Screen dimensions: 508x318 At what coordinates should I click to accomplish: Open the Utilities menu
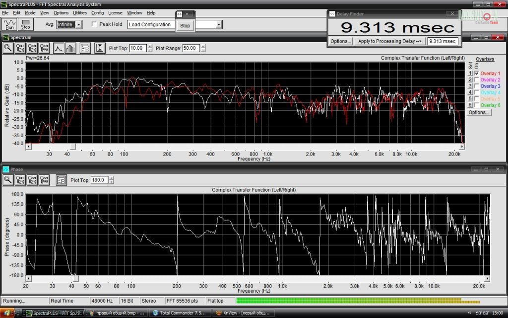[x=80, y=13]
